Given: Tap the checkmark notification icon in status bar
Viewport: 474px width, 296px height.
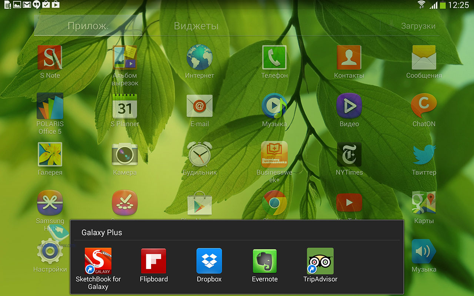Looking at the screenshot, I should (46, 5).
